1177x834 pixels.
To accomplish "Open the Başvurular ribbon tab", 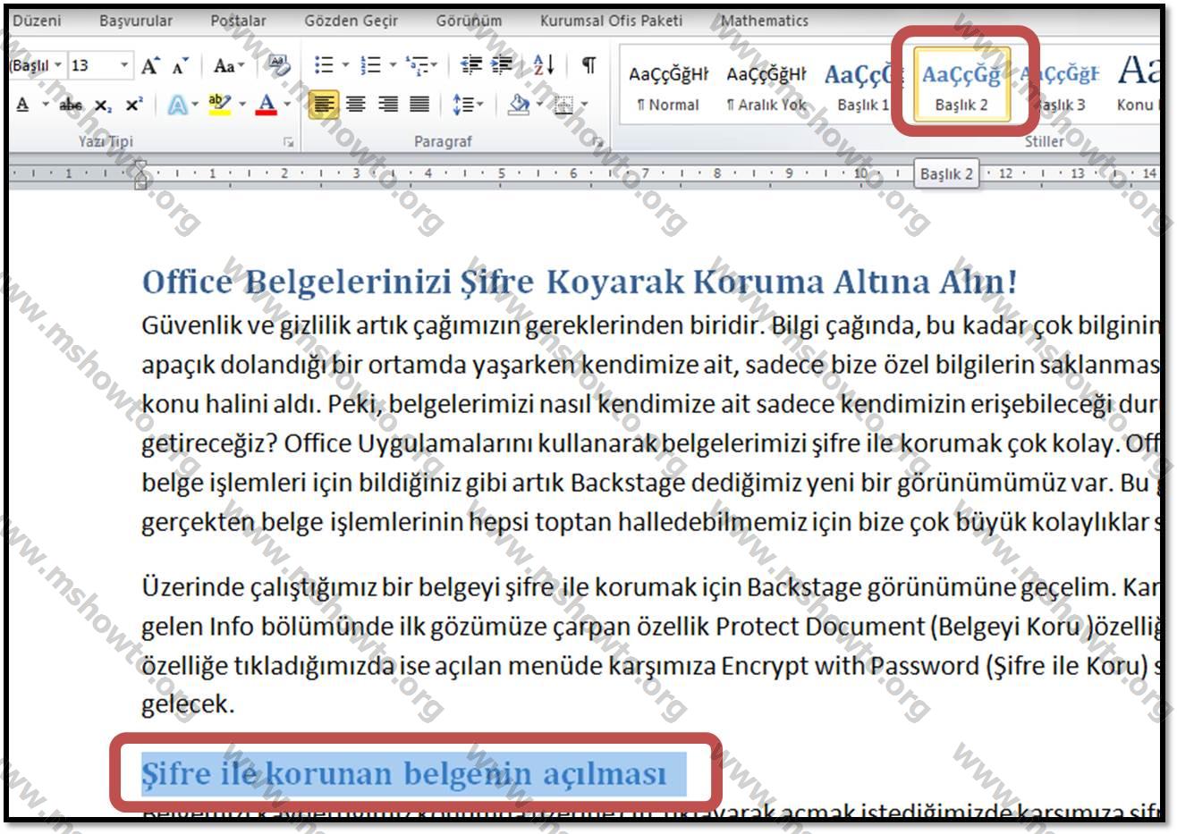I will [x=136, y=21].
